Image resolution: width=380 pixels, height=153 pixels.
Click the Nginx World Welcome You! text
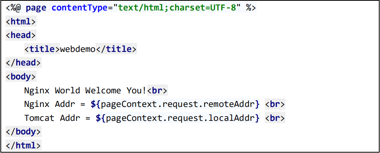tap(85, 91)
